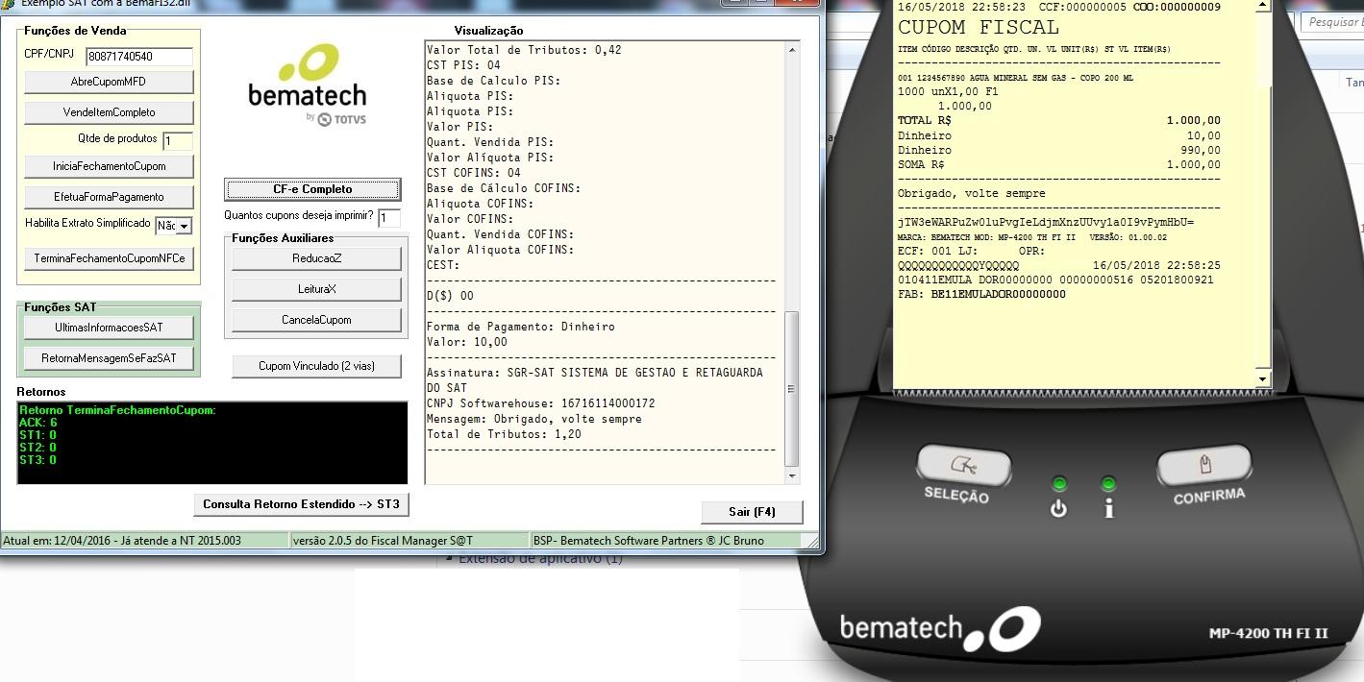1364x682 pixels.
Task: Focus the cupons to print quantity field
Action: (389, 218)
